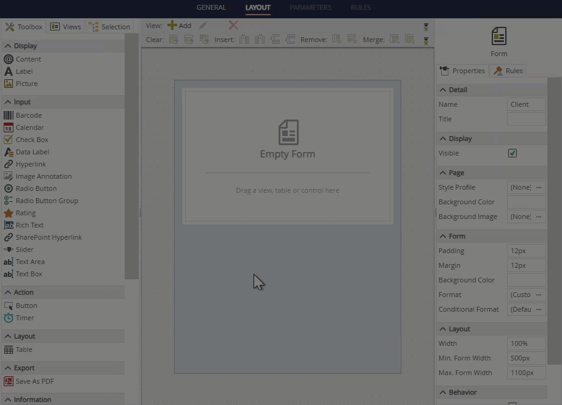562x405 pixels.
Task: Switch to the Views tab
Action: [x=65, y=27]
